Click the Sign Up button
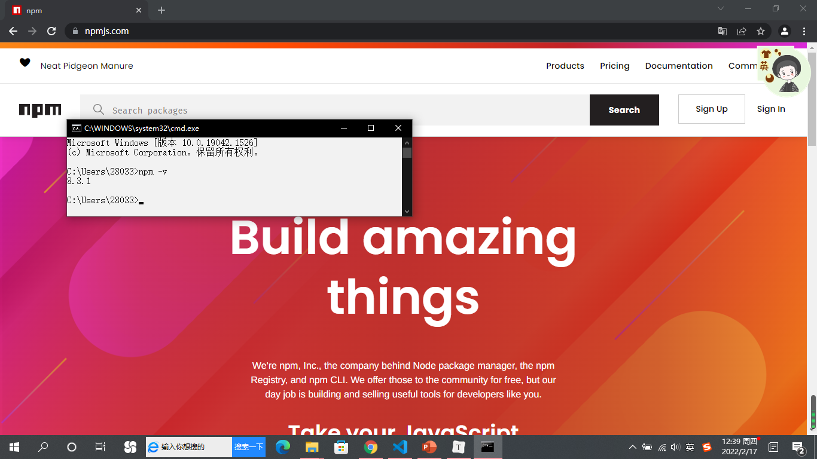The height and width of the screenshot is (459, 817). coord(712,109)
